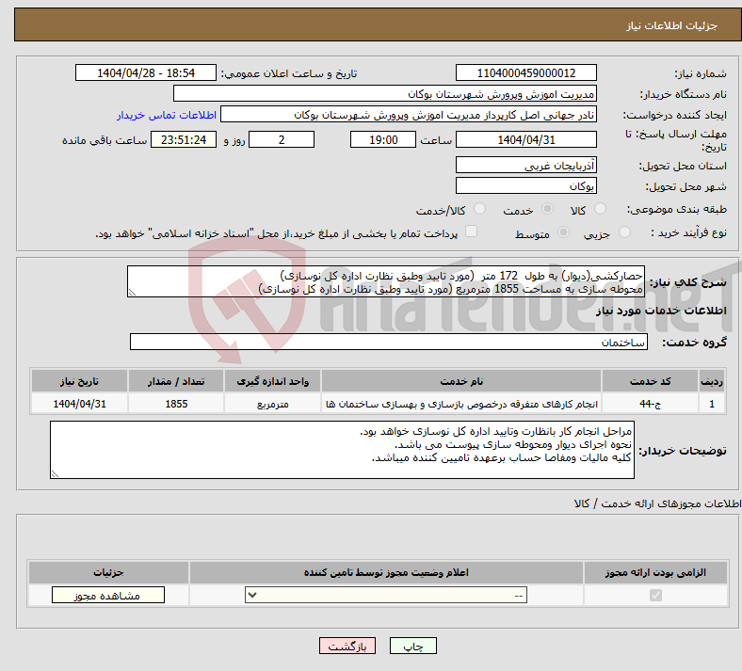Click the اعلام وضعیت مجوز توسط تامین کننده header

click(x=386, y=572)
